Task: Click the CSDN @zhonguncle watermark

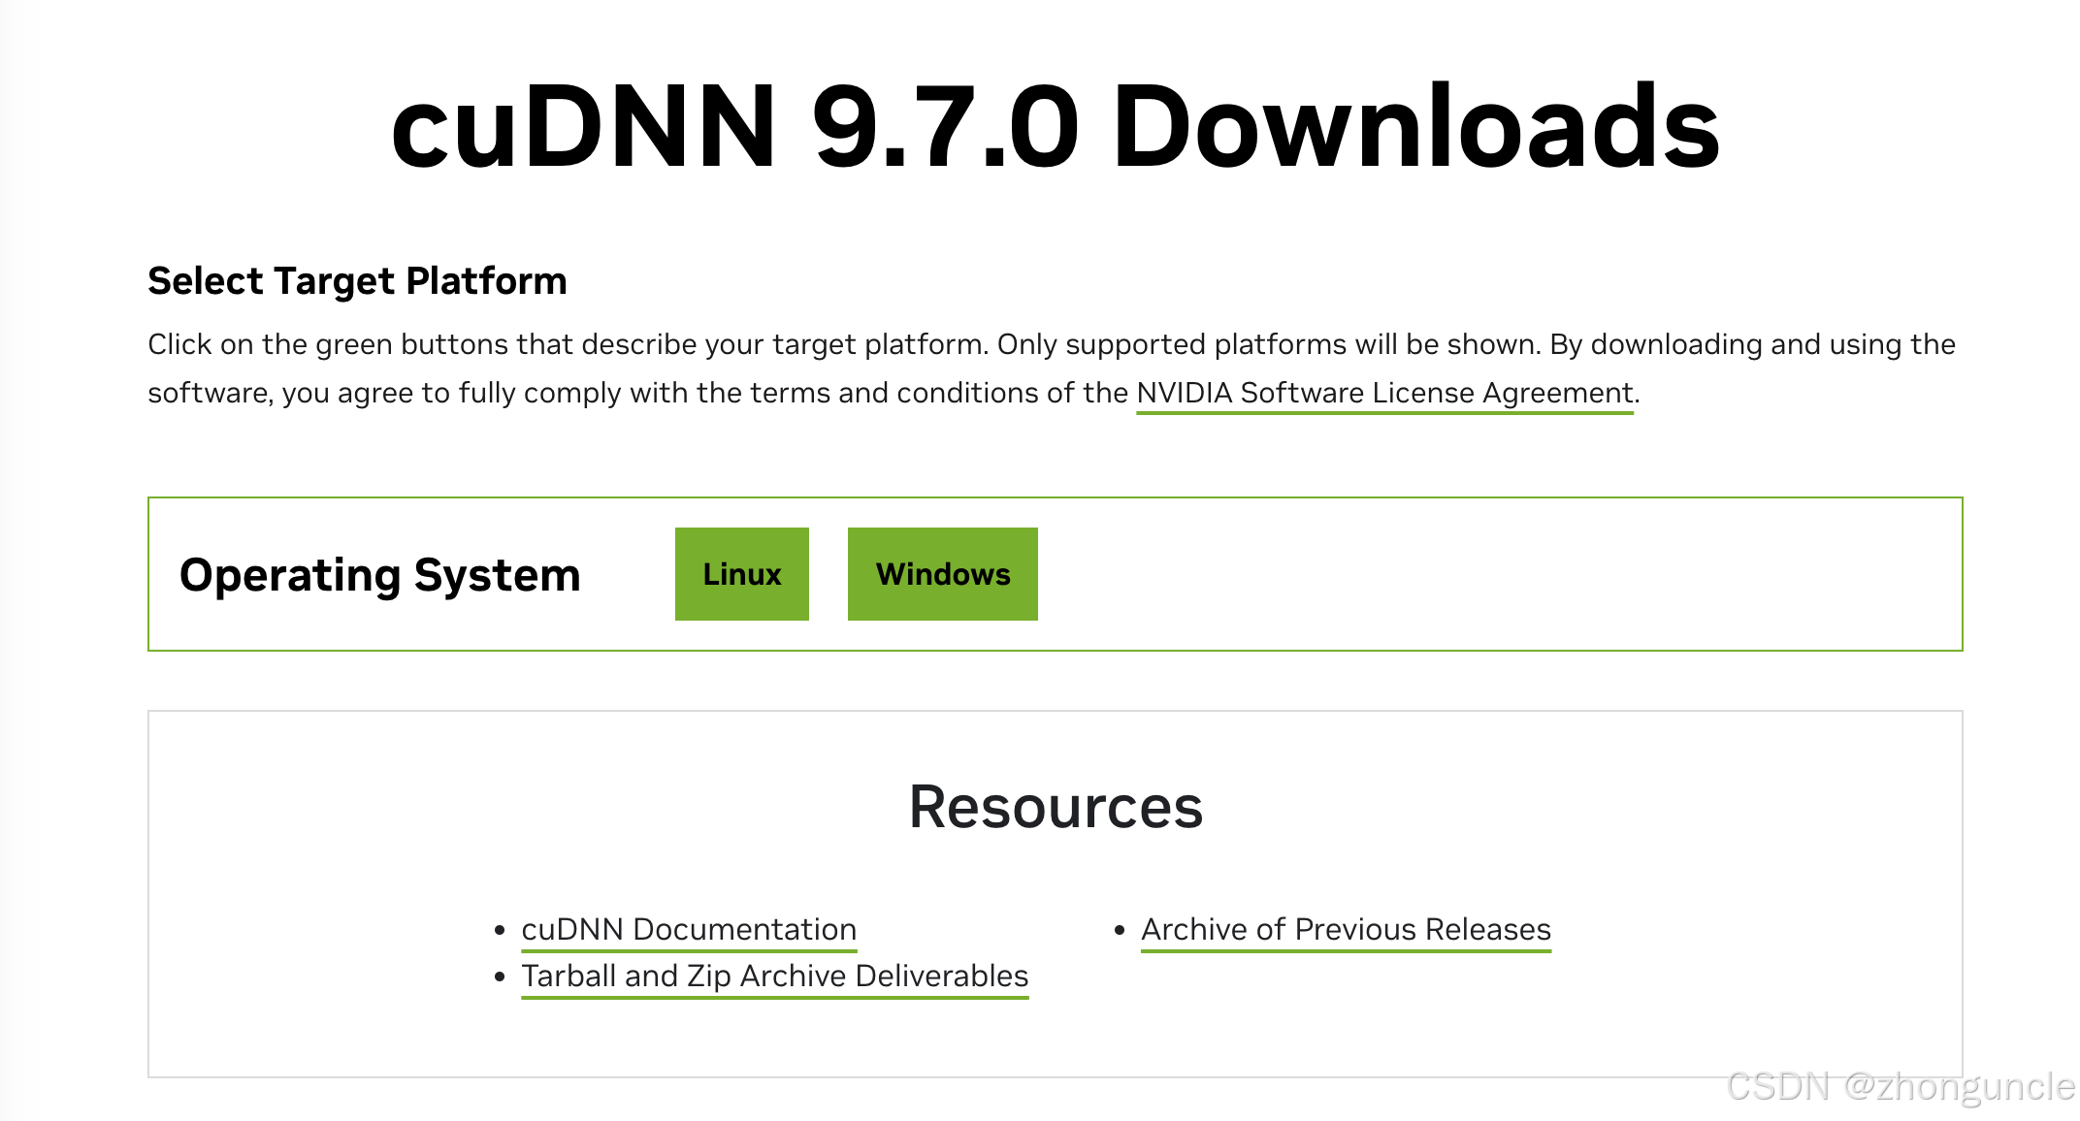Action: coord(1896,1088)
